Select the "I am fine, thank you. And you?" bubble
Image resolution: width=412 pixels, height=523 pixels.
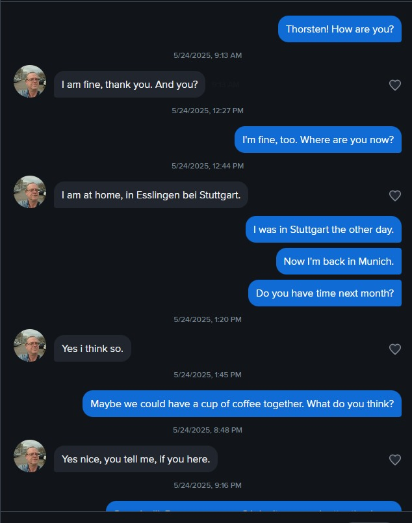coord(130,85)
